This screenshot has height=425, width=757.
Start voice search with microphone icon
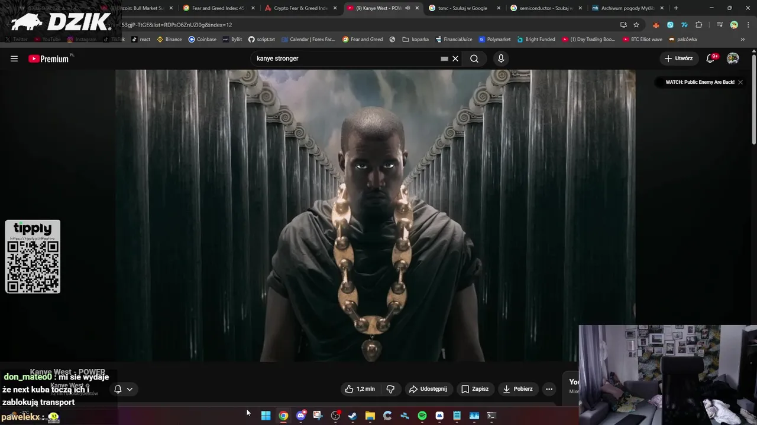click(501, 58)
